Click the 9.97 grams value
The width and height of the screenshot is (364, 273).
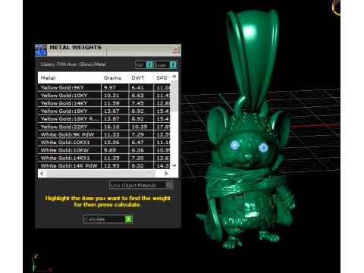click(x=110, y=88)
